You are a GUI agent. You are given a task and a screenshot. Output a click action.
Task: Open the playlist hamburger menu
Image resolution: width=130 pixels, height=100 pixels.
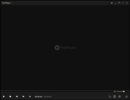click(x=126, y=96)
